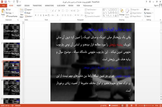The height and width of the screenshot is (107, 162).
Task: Increase font size with large A
Action: [x=53, y=11]
